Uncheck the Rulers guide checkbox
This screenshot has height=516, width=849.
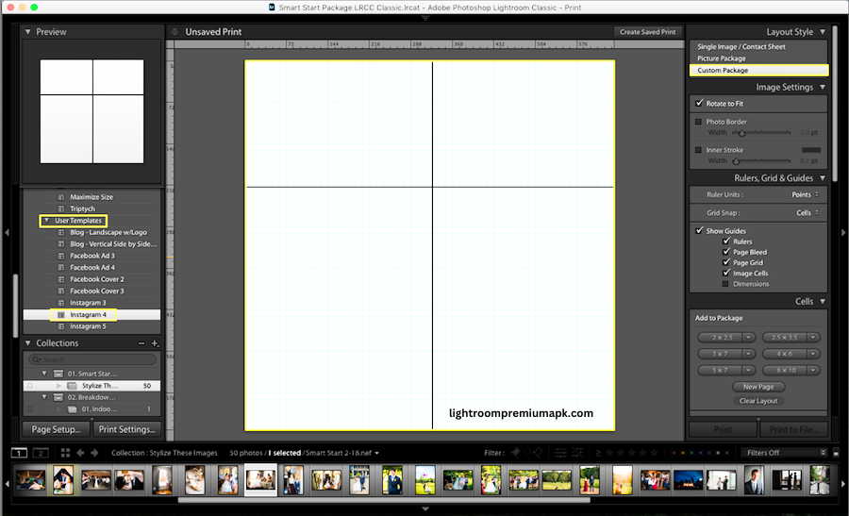tap(726, 241)
